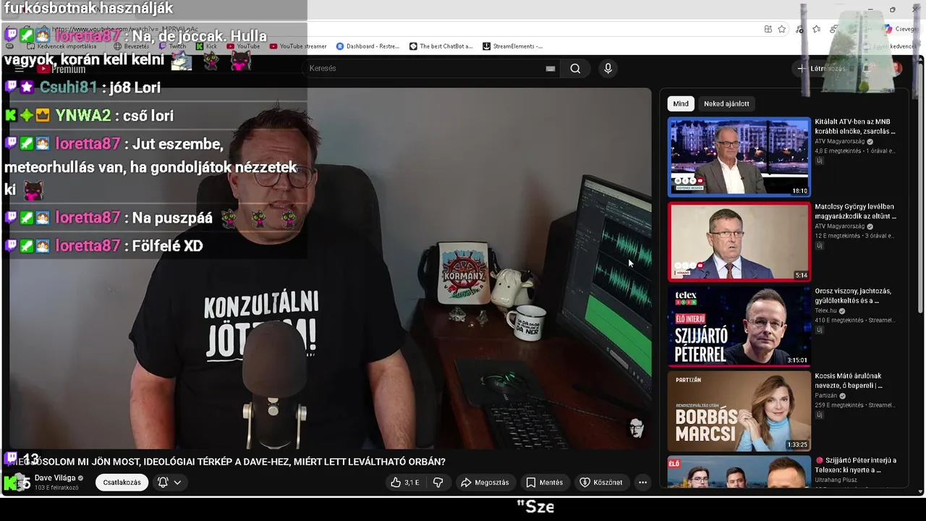Open the Borbás Marcsi Partizán thumbnail
The width and height of the screenshot is (926, 521).
(739, 411)
